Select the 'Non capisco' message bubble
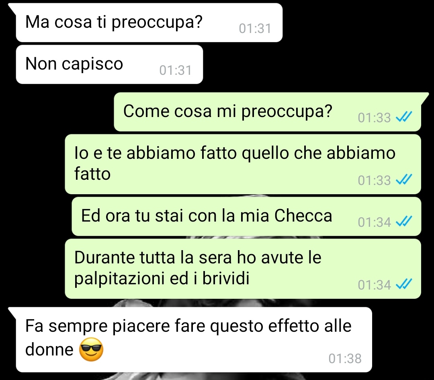This screenshot has height=380, width=434. 109,64
